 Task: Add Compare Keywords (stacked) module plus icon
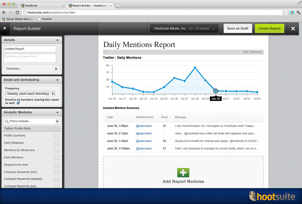tap(56, 179)
